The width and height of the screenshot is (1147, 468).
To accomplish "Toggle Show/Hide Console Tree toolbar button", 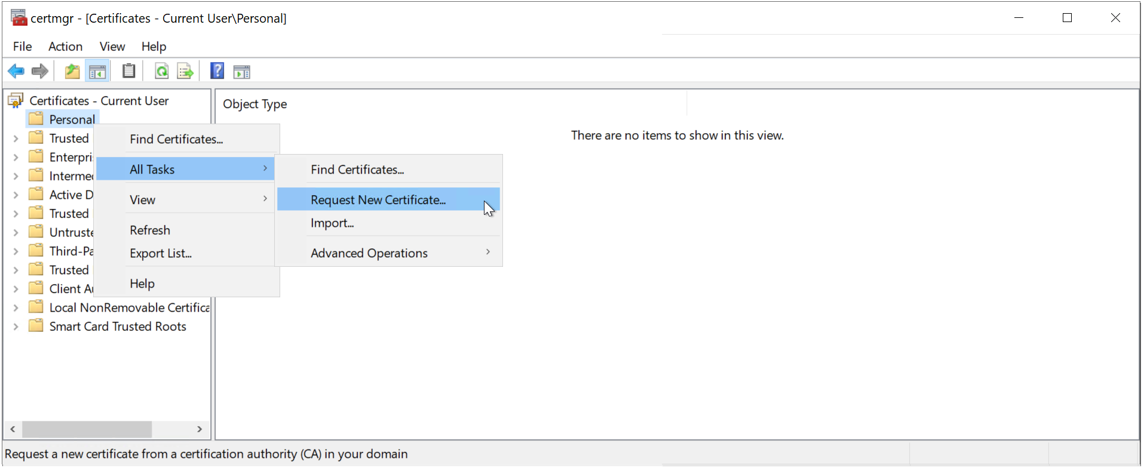I will (x=97, y=72).
